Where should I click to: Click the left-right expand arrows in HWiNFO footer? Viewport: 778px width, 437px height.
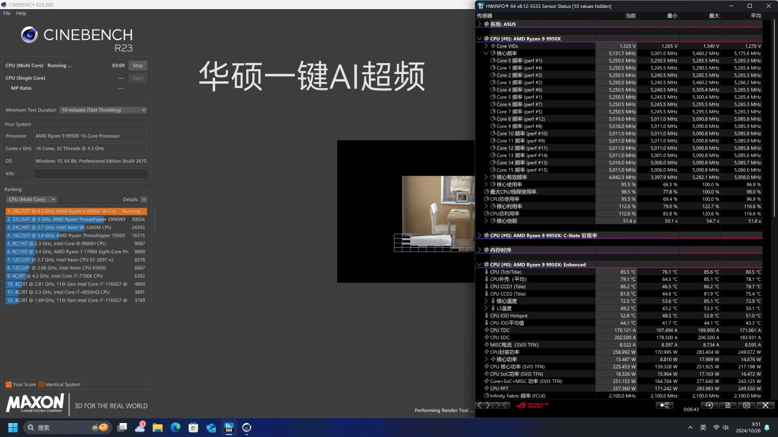click(483, 405)
